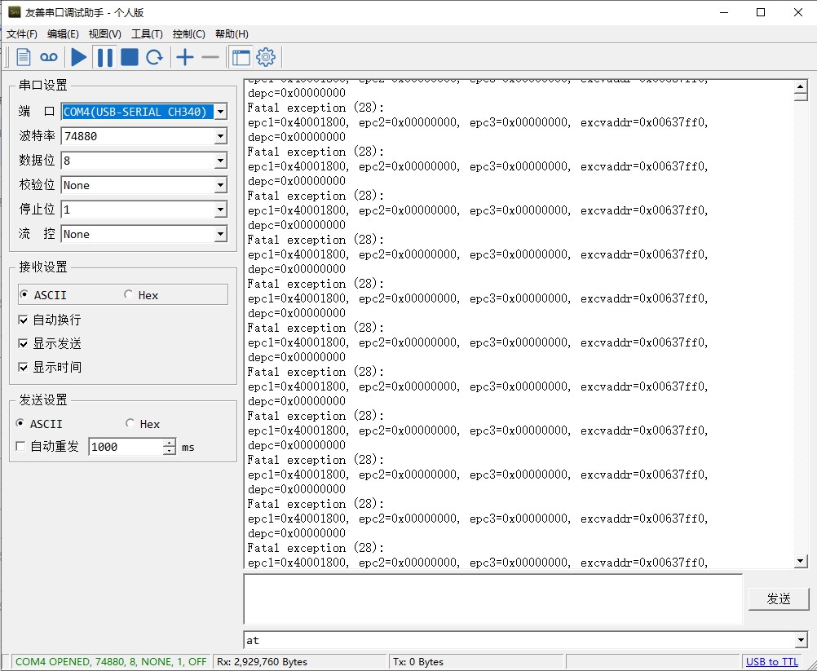This screenshot has height=671, width=817.
Task: Minimize the application window
Action: [x=724, y=12]
